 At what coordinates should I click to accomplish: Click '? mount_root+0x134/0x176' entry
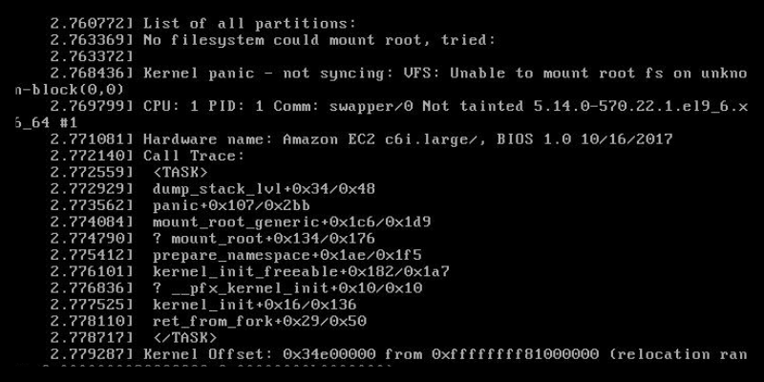pyautogui.click(x=264, y=238)
